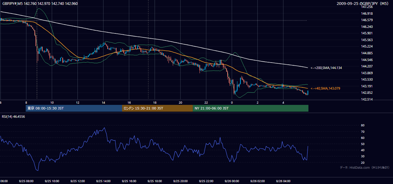Click hour label 12 under the price chart
This screenshot has width=393, height=184.
[78, 102]
